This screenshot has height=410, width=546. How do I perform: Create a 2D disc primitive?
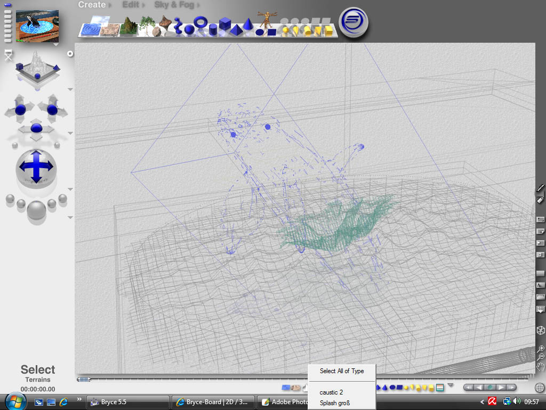pos(260,32)
